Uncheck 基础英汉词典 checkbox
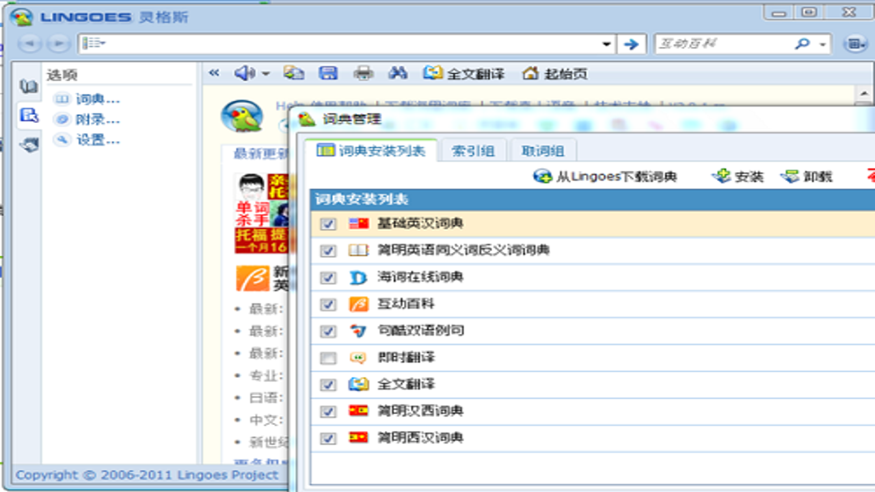Screen dimensions: 875x492 point(328,224)
